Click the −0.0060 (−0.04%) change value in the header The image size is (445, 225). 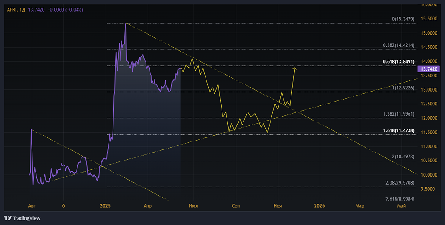[65, 10]
